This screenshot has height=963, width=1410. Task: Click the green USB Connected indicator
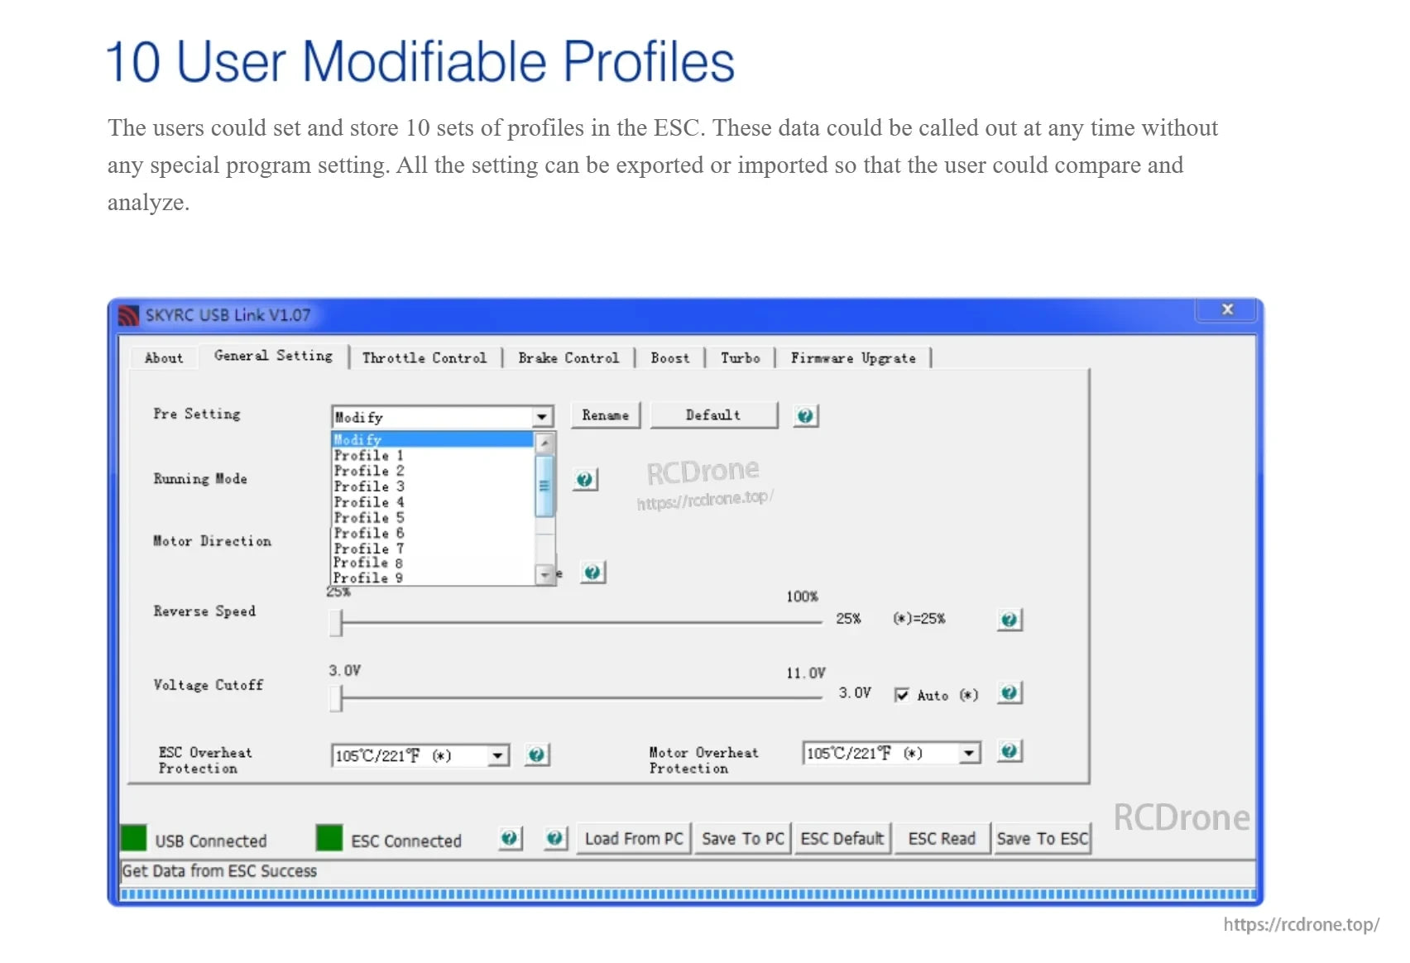134,838
